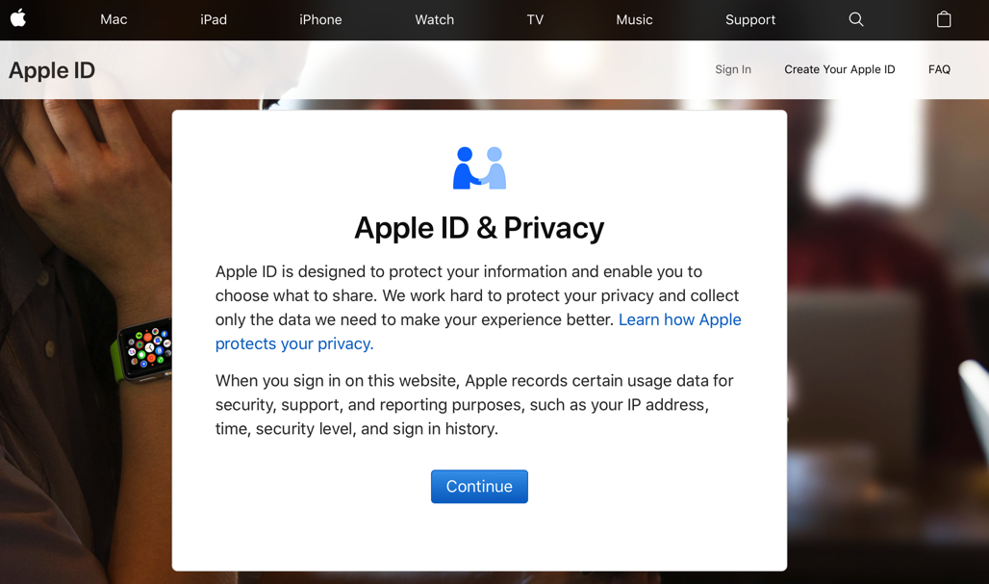Open the shopping bag icon
Image resolution: width=989 pixels, height=584 pixels.
point(944,19)
